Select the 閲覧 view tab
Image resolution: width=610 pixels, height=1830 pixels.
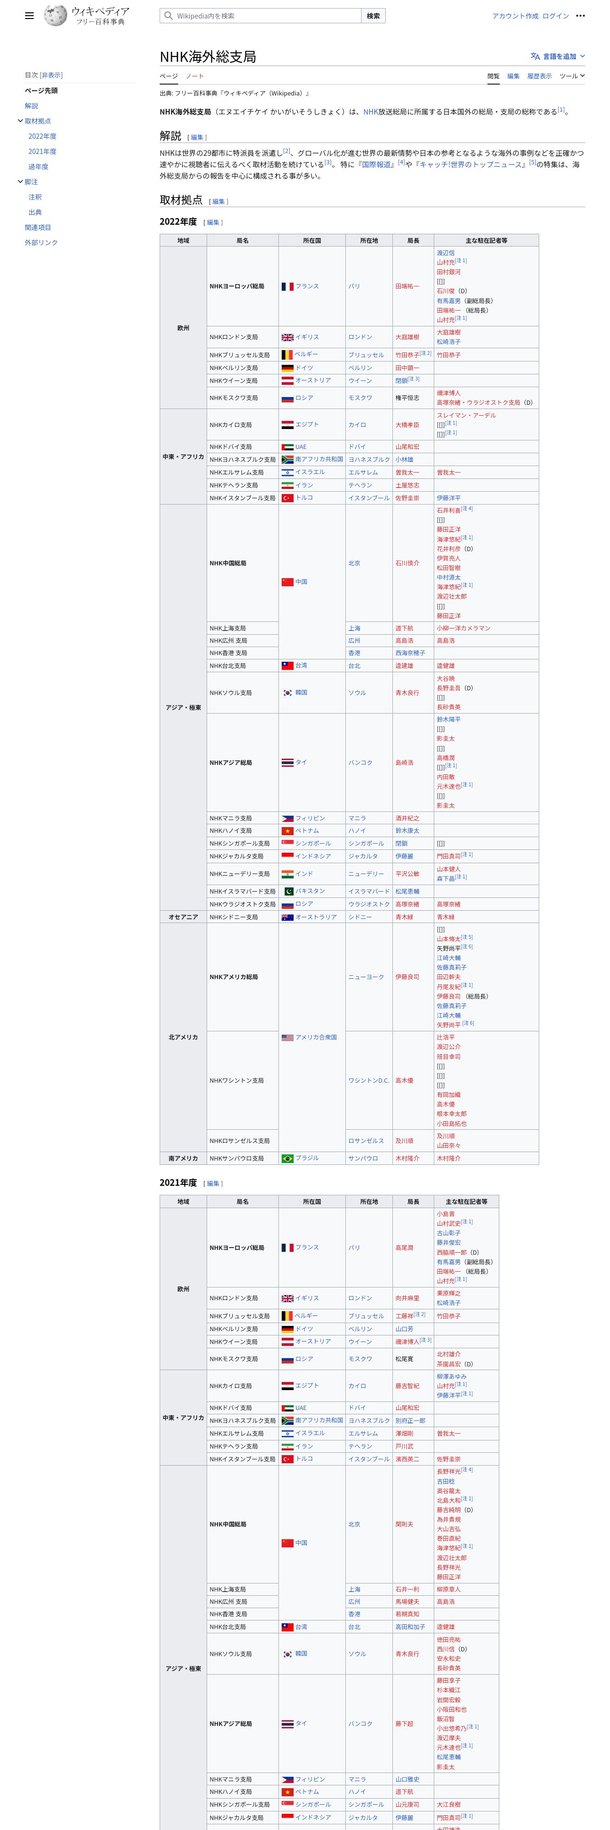point(494,76)
